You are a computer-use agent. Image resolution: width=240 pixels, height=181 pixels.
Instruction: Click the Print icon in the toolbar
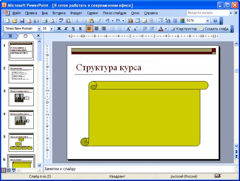pos(45,21)
